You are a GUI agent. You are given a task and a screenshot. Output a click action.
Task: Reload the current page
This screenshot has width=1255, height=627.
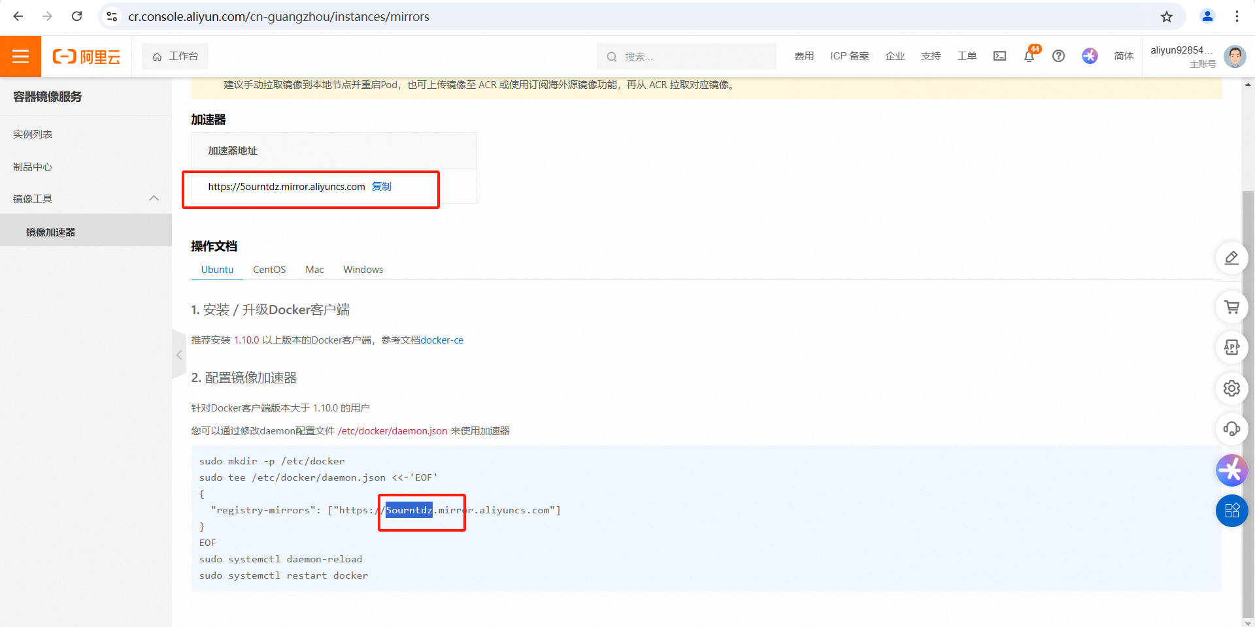(76, 16)
